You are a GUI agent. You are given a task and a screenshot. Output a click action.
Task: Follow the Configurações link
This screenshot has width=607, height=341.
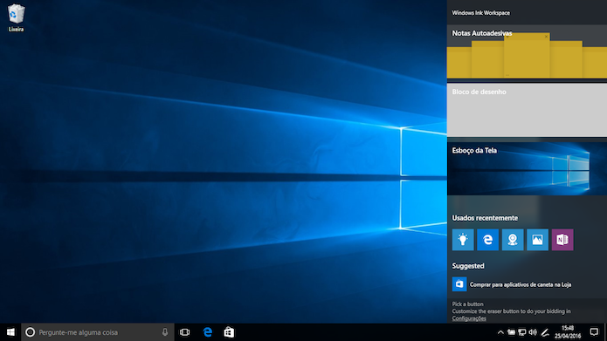469,318
